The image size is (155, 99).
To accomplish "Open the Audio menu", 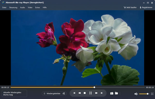I will (x=22, y=8).
